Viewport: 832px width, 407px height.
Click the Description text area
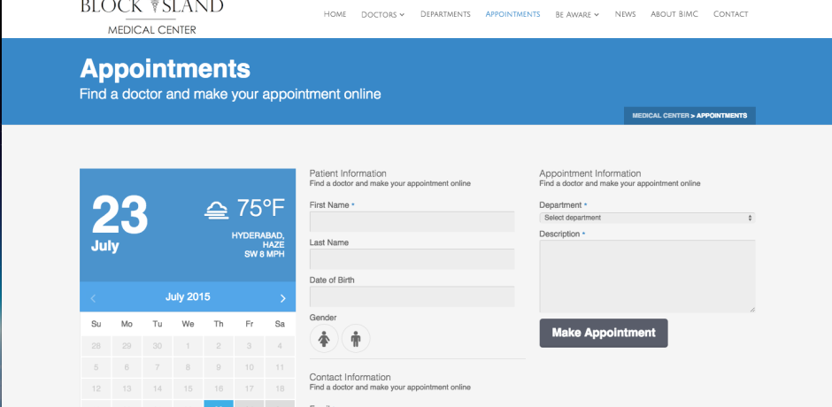pyautogui.click(x=647, y=276)
